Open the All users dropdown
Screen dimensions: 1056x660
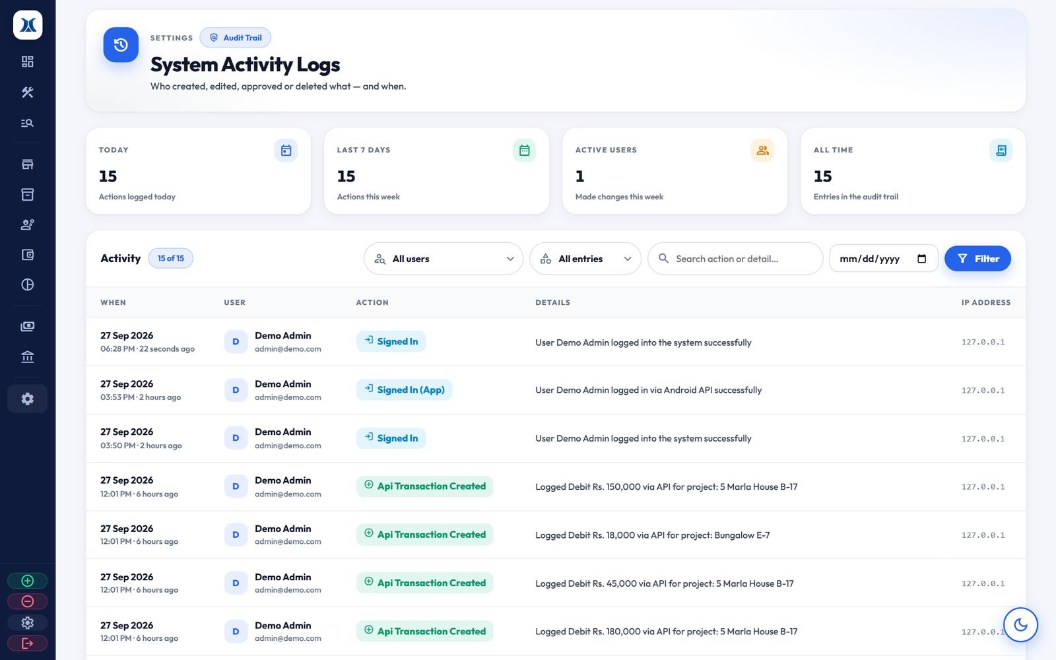point(444,259)
